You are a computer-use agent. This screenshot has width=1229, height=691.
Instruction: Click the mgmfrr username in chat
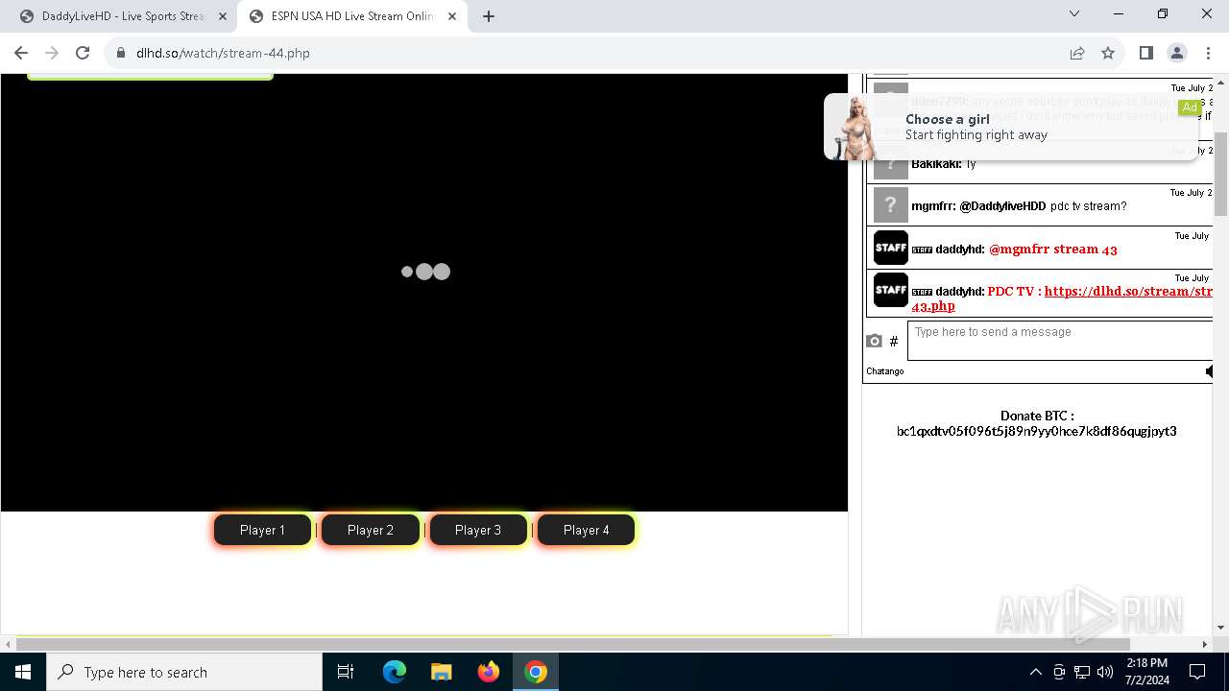[932, 206]
